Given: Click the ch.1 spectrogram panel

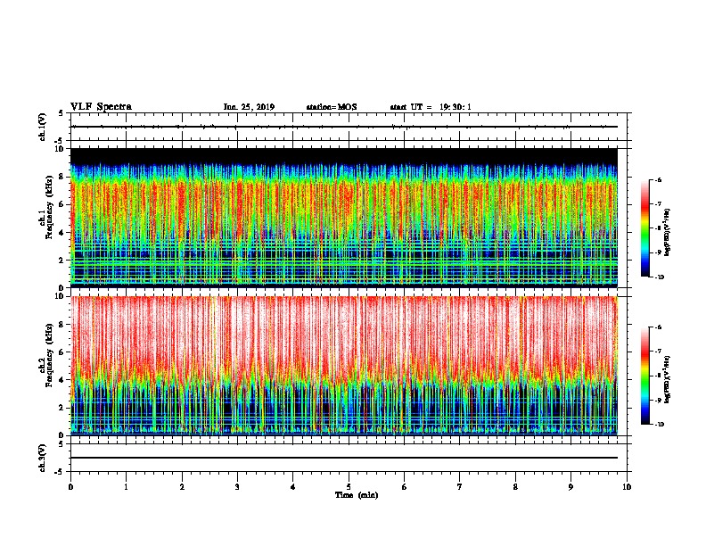Looking at the screenshot, I should coord(344,218).
